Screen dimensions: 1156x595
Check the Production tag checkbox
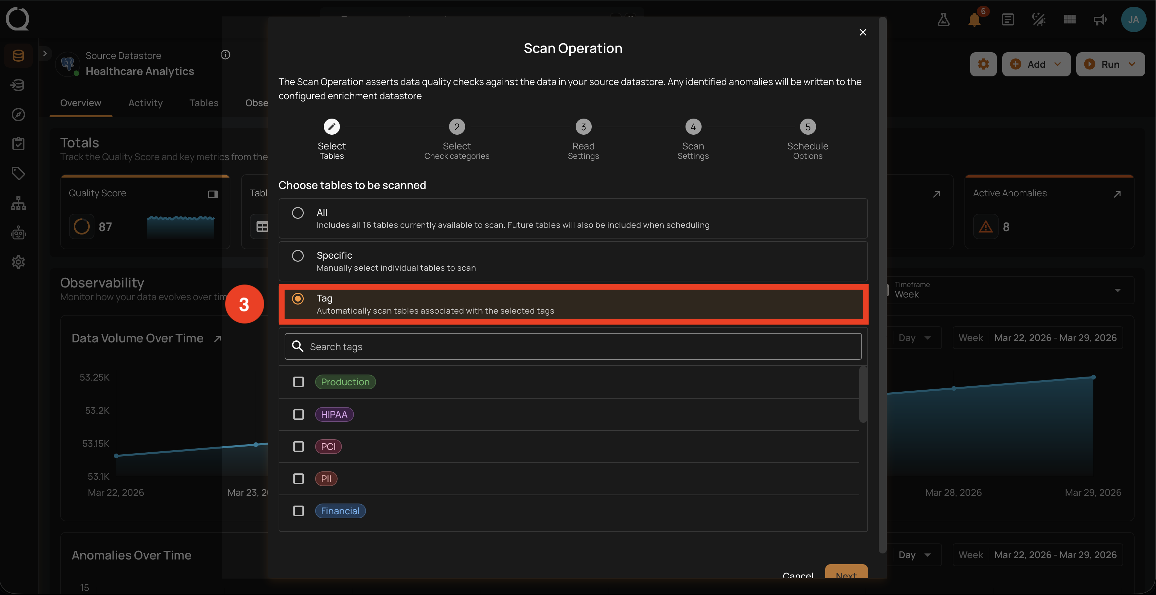298,382
